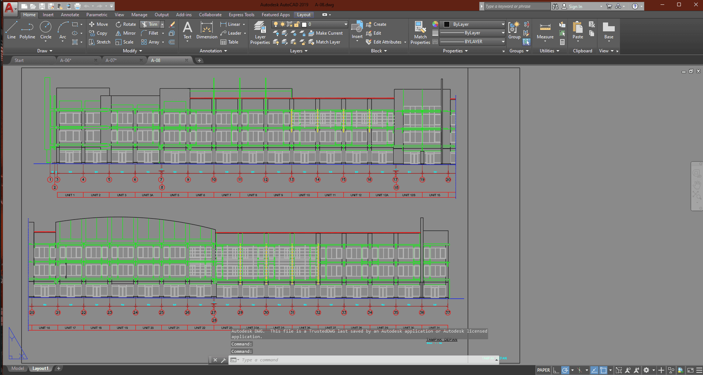Switch to the A-06 drawing tab
The image size is (703, 375).
point(66,60)
